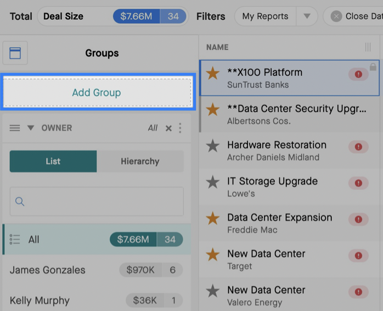Screen dimensions: 383x311
Task: Select Kelly Murphy owner row
Action: (x=97, y=300)
